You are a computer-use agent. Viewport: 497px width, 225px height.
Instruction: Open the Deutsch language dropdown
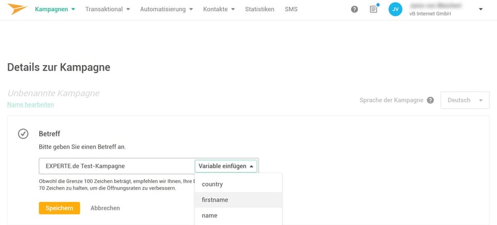click(465, 100)
